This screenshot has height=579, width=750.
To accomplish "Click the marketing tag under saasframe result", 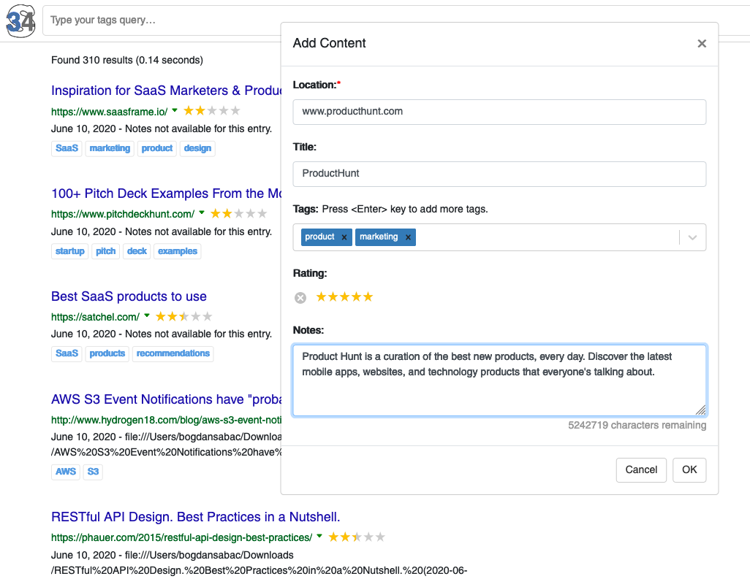I will (110, 148).
